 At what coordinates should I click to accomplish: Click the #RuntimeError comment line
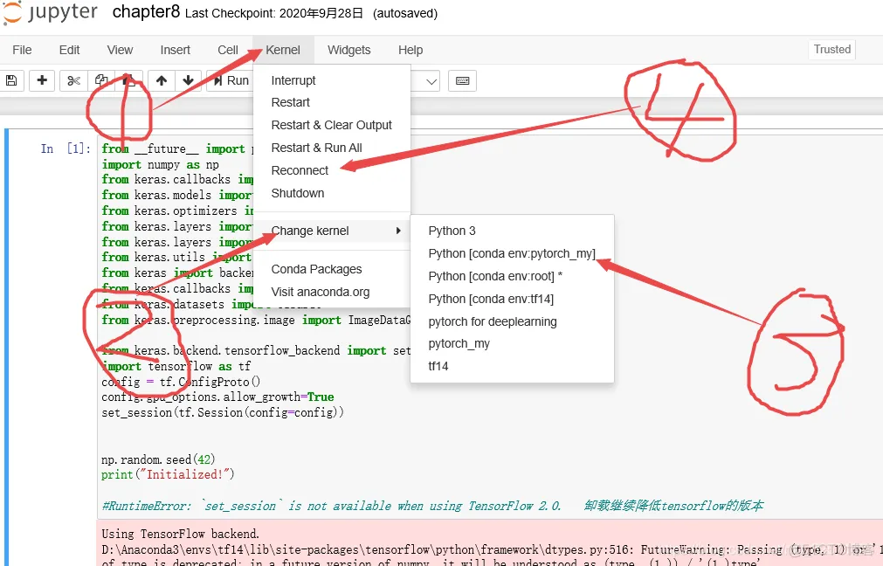click(x=432, y=505)
